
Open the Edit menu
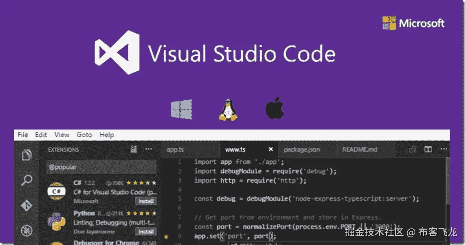(41, 135)
